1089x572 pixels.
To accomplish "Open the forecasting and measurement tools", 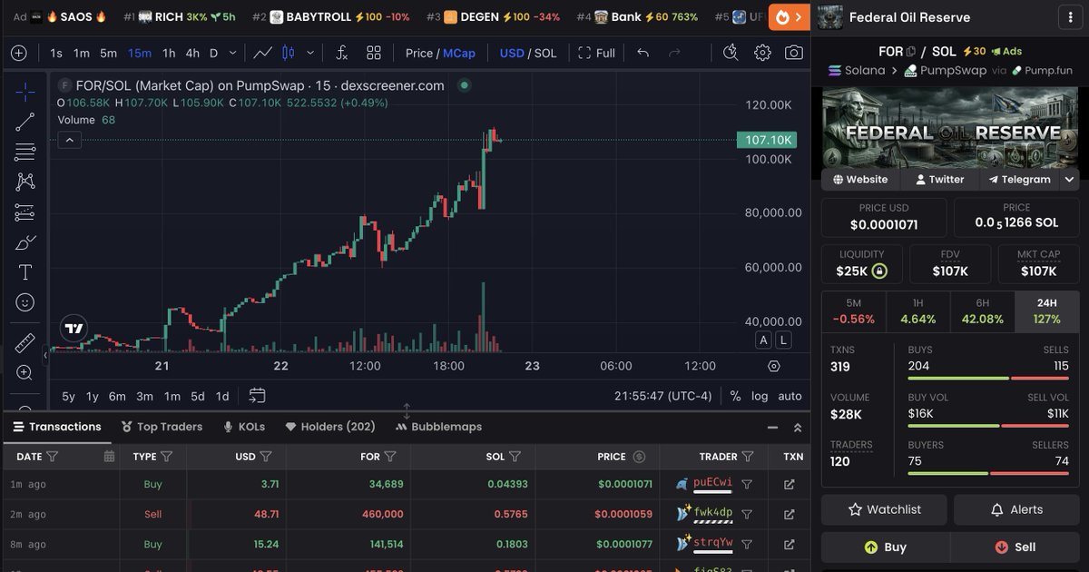I will [x=25, y=212].
